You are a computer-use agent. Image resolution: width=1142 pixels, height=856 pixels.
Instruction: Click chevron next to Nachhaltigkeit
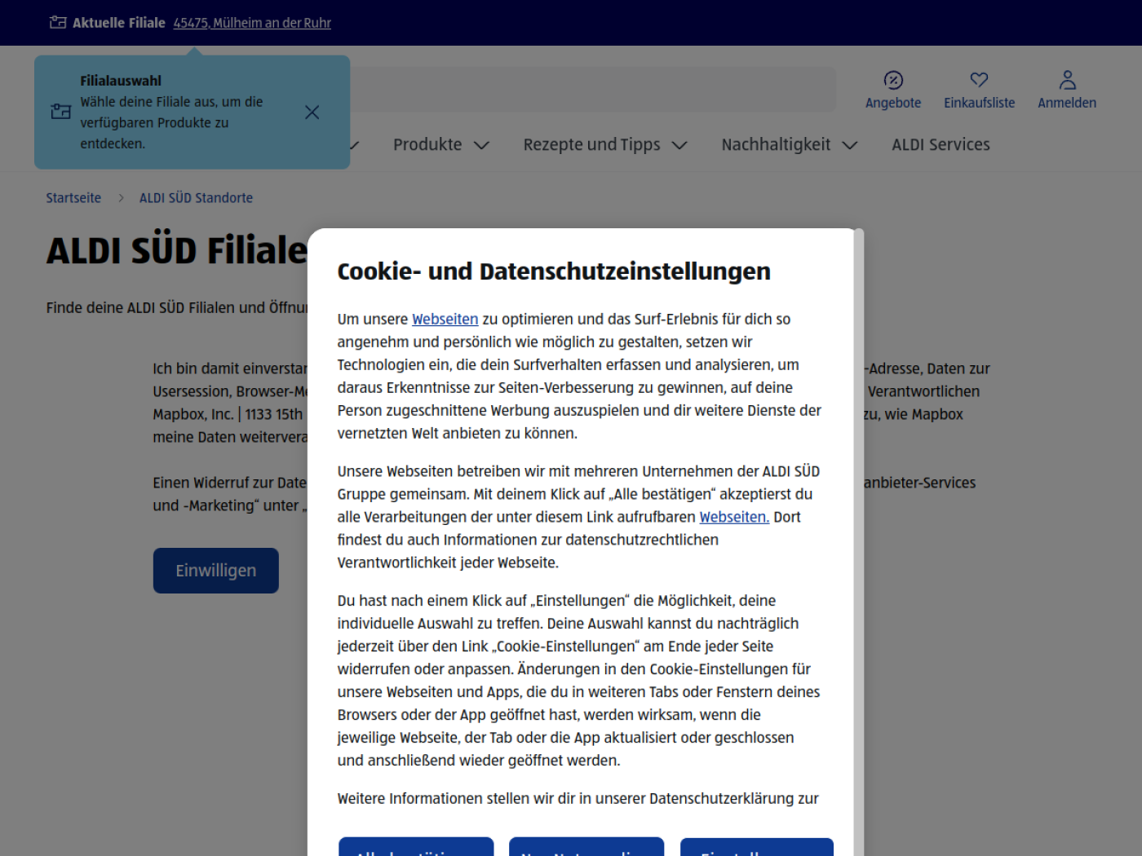[850, 145]
